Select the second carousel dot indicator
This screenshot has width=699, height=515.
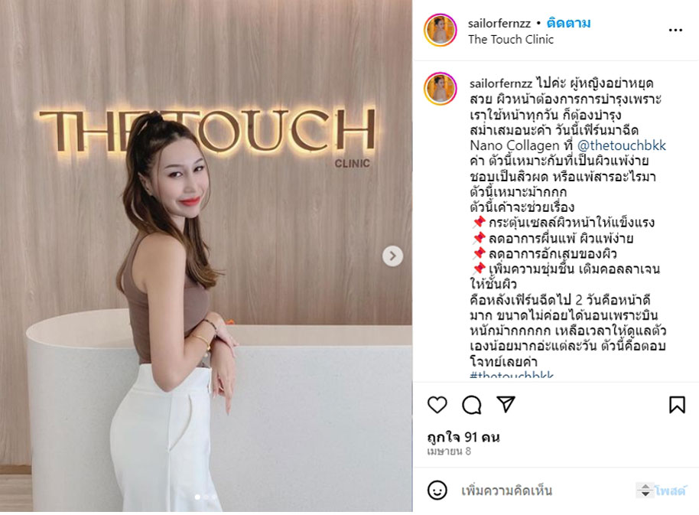206,497
